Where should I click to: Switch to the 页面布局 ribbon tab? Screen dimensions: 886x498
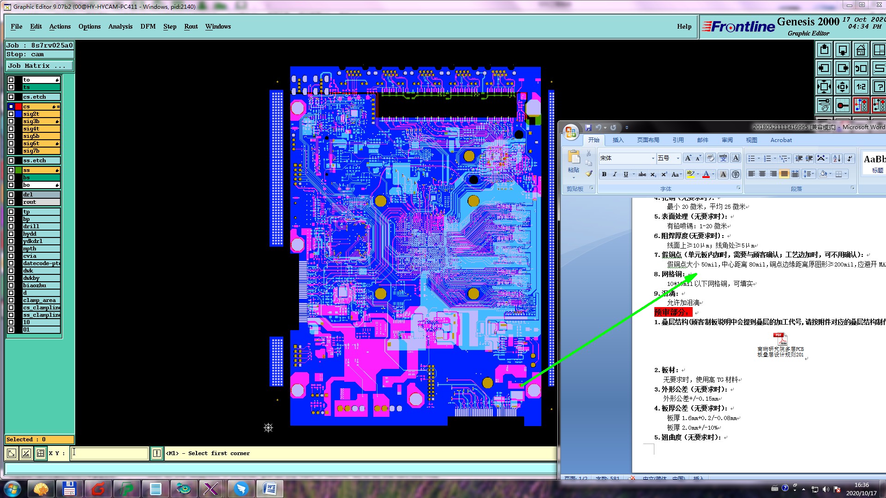pyautogui.click(x=648, y=140)
